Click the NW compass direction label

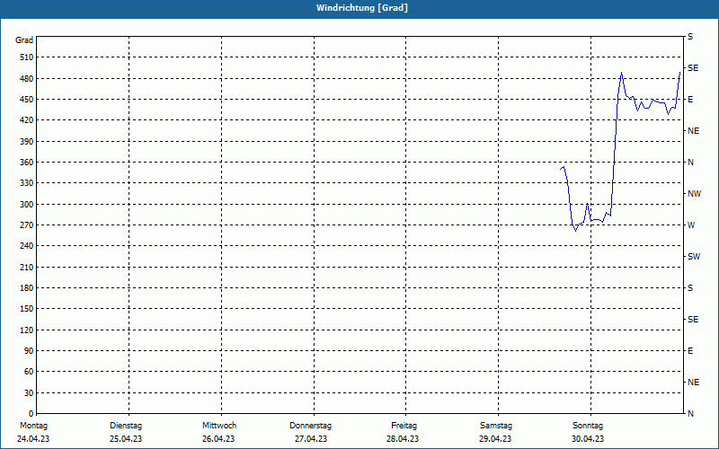694,194
